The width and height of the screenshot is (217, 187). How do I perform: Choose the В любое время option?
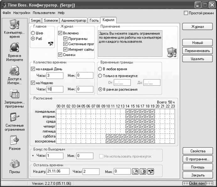pyautogui.click(x=100, y=69)
